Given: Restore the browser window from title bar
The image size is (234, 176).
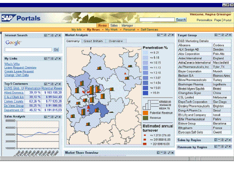Looking at the screenshot, I should [x=227, y=5].
